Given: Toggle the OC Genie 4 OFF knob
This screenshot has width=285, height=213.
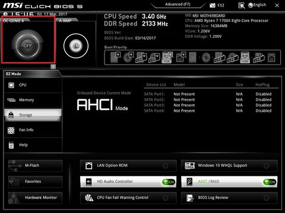Looking at the screenshot, I should tap(27, 46).
